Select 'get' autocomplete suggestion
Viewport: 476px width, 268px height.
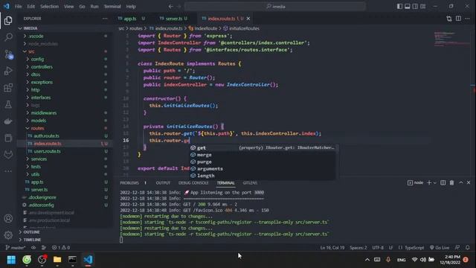pos(263,147)
